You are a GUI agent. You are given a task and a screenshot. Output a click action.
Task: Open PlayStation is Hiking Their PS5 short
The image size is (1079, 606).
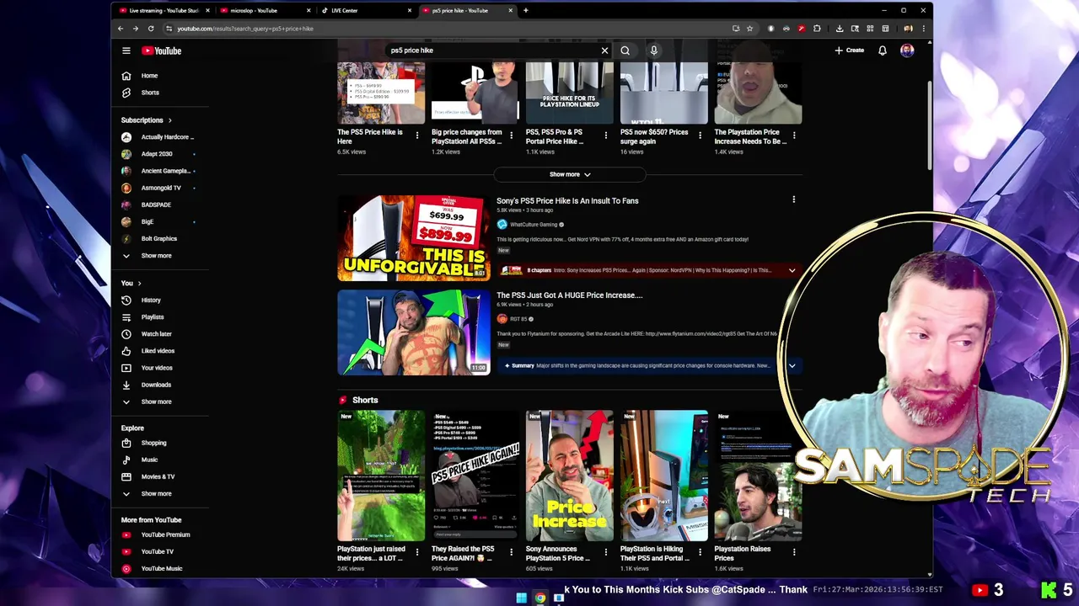(x=664, y=476)
